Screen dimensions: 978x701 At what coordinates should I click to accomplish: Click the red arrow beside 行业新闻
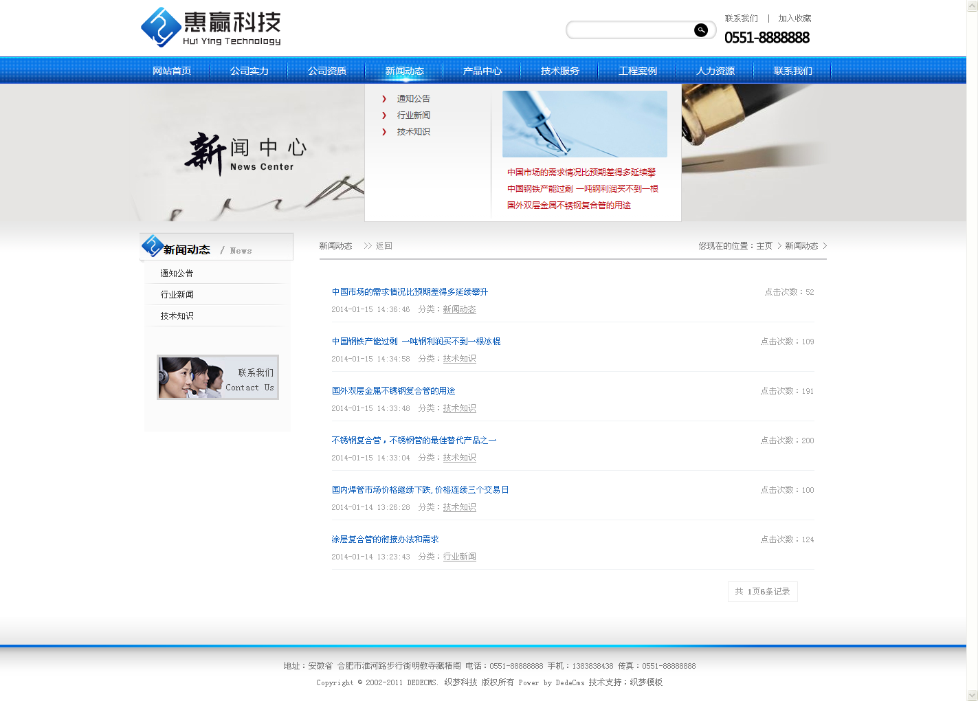(384, 115)
